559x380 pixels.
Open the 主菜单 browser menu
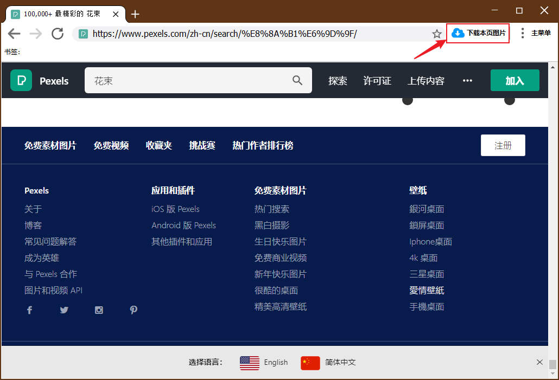[x=536, y=34]
